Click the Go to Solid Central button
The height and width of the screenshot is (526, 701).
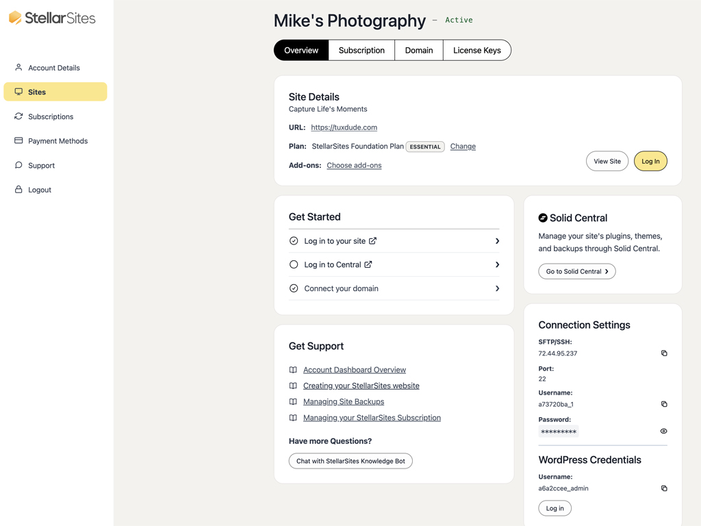tap(576, 271)
